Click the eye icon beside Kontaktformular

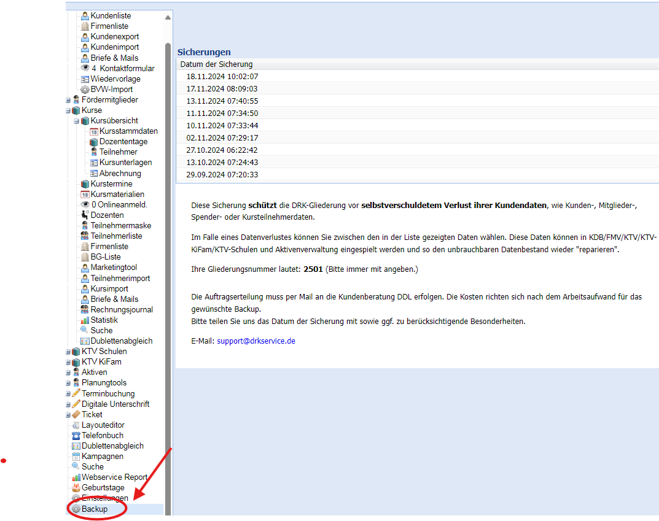85,69
